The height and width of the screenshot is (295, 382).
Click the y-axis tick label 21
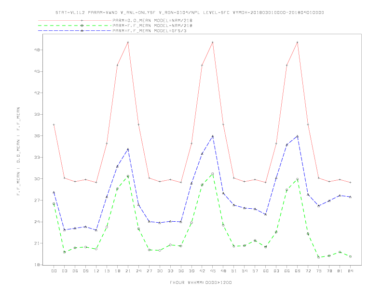point(37,243)
